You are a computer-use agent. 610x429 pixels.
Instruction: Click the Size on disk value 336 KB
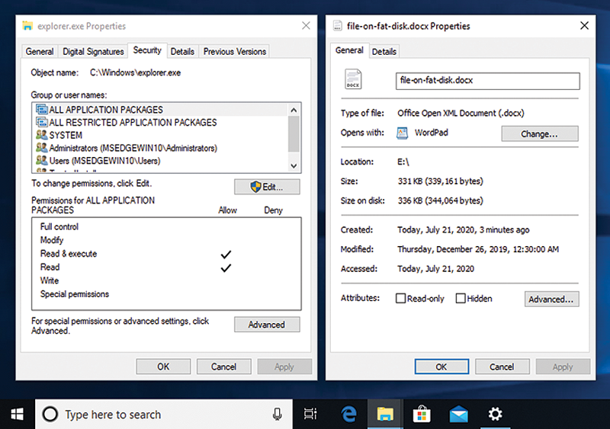(x=440, y=200)
